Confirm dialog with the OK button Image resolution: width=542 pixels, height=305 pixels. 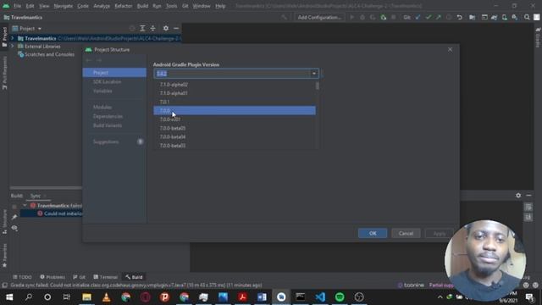point(373,234)
